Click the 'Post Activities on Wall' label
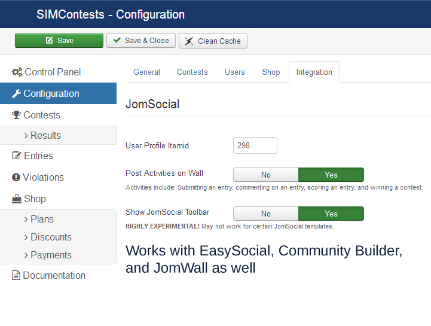 click(164, 173)
